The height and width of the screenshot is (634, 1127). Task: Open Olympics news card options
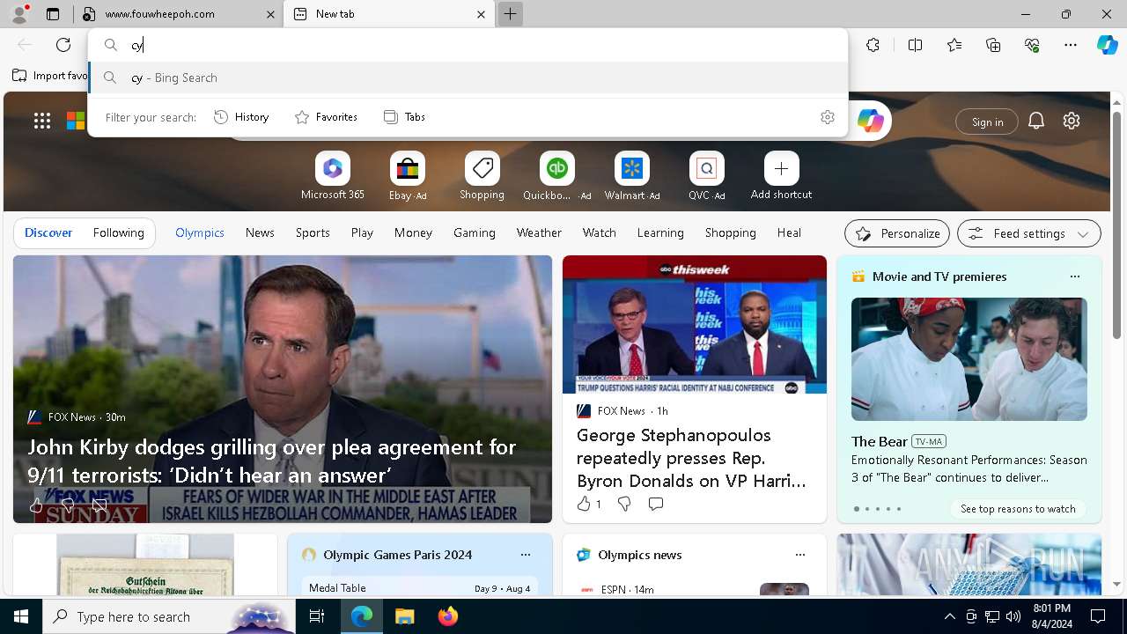799,555
